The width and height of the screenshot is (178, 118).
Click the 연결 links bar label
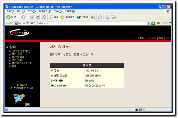(165, 23)
